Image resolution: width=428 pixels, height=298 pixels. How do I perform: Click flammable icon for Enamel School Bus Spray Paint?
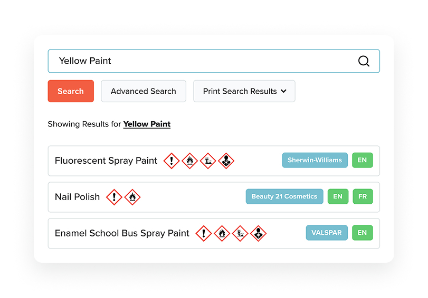pyautogui.click(x=222, y=233)
